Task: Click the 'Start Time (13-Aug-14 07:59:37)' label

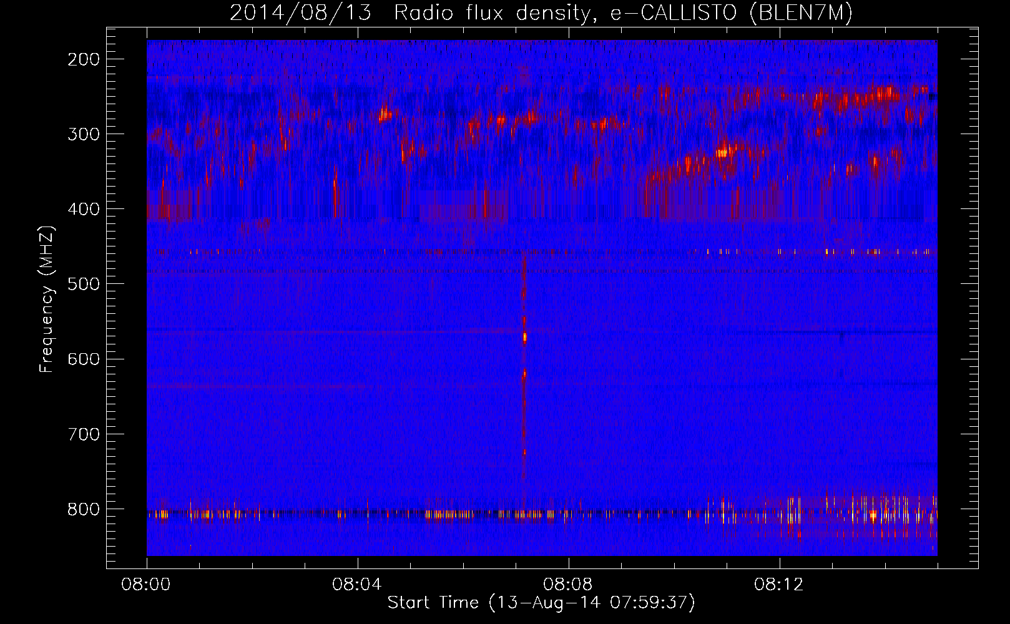Action: 541,603
